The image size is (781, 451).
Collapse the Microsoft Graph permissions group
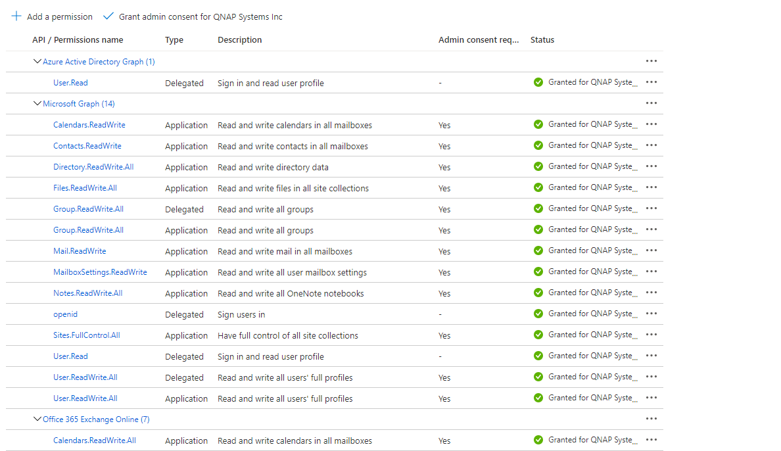click(x=37, y=103)
